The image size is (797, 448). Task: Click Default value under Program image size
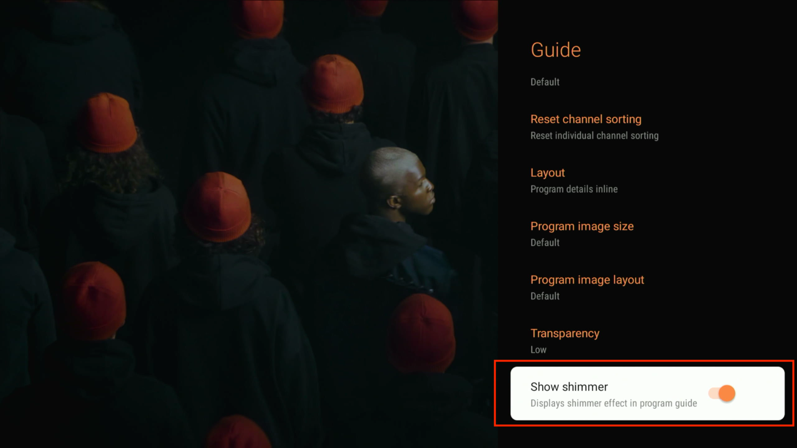coord(545,243)
